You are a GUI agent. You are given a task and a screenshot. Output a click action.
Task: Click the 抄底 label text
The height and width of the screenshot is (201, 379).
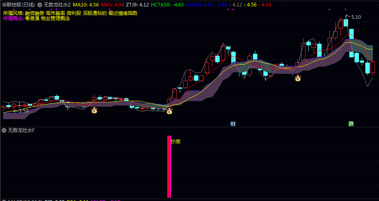click(176, 142)
